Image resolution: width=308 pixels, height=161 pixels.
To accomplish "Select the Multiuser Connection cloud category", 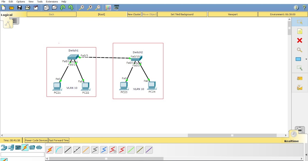I will (x=39, y=147).
